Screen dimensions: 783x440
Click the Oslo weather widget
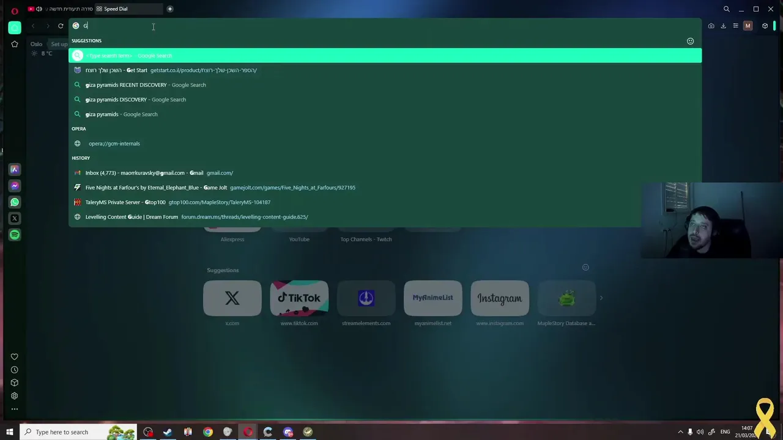click(41, 49)
